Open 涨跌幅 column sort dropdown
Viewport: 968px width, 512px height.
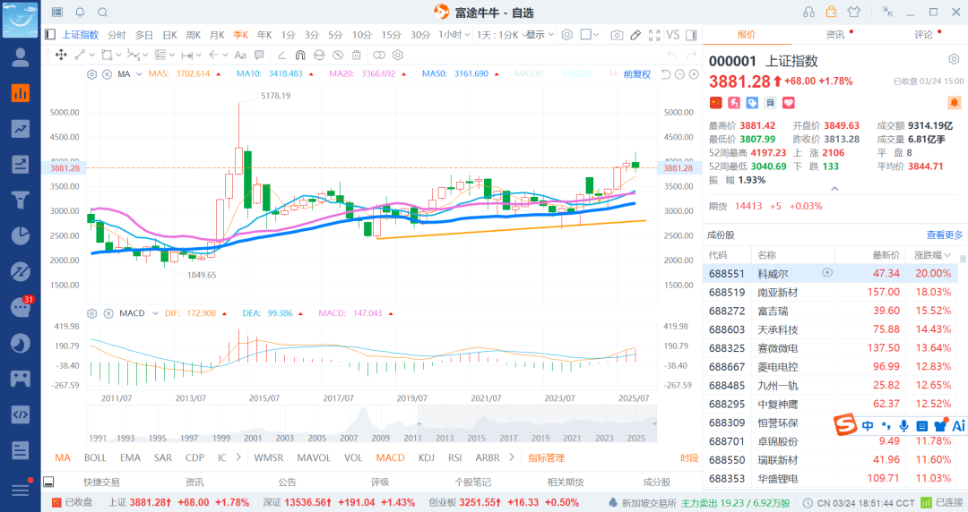tap(947, 255)
